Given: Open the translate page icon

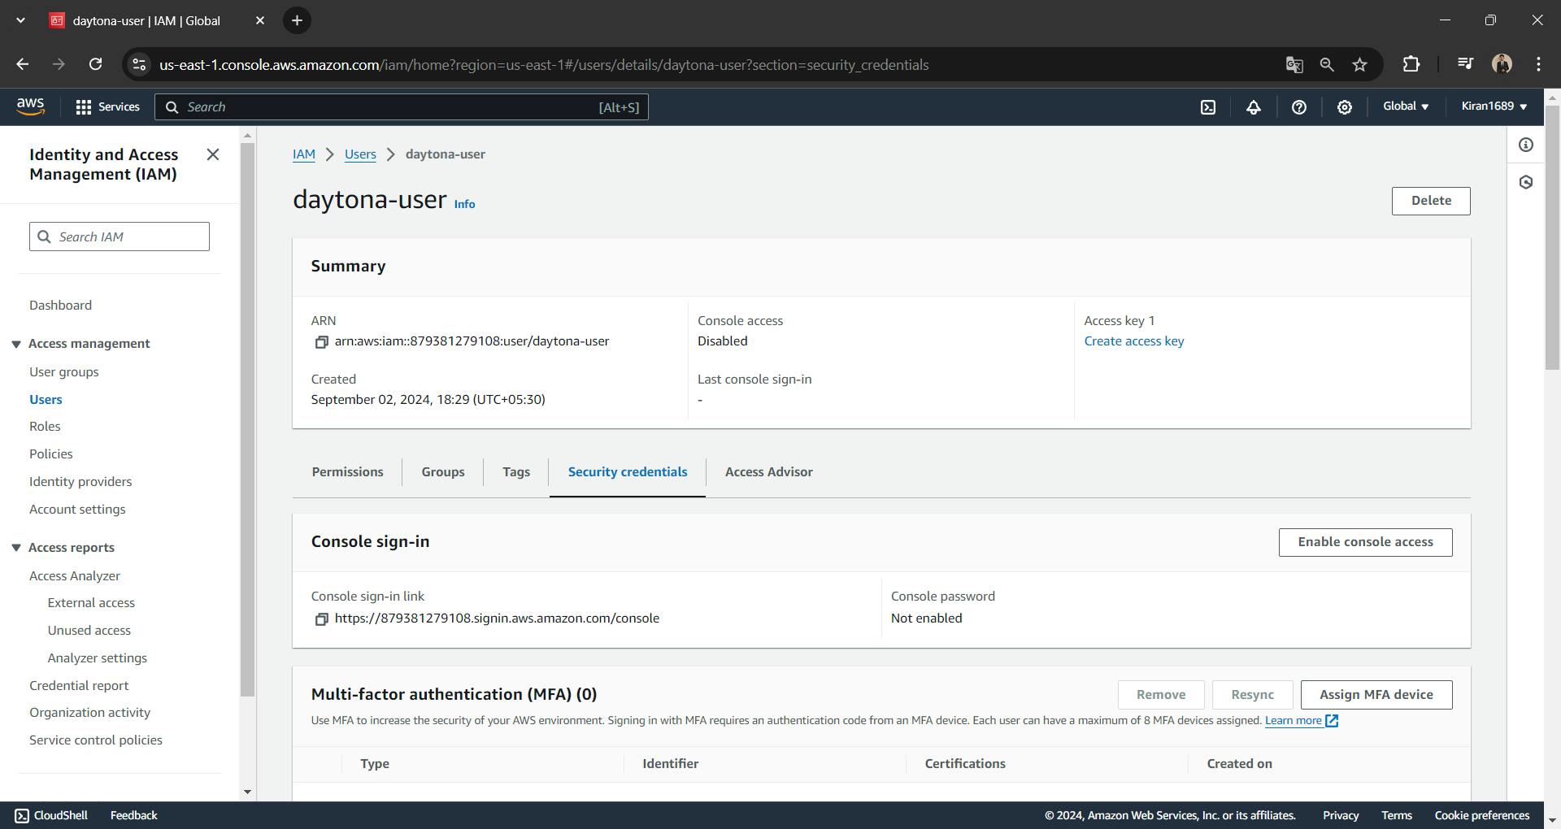Looking at the screenshot, I should click(x=1294, y=64).
